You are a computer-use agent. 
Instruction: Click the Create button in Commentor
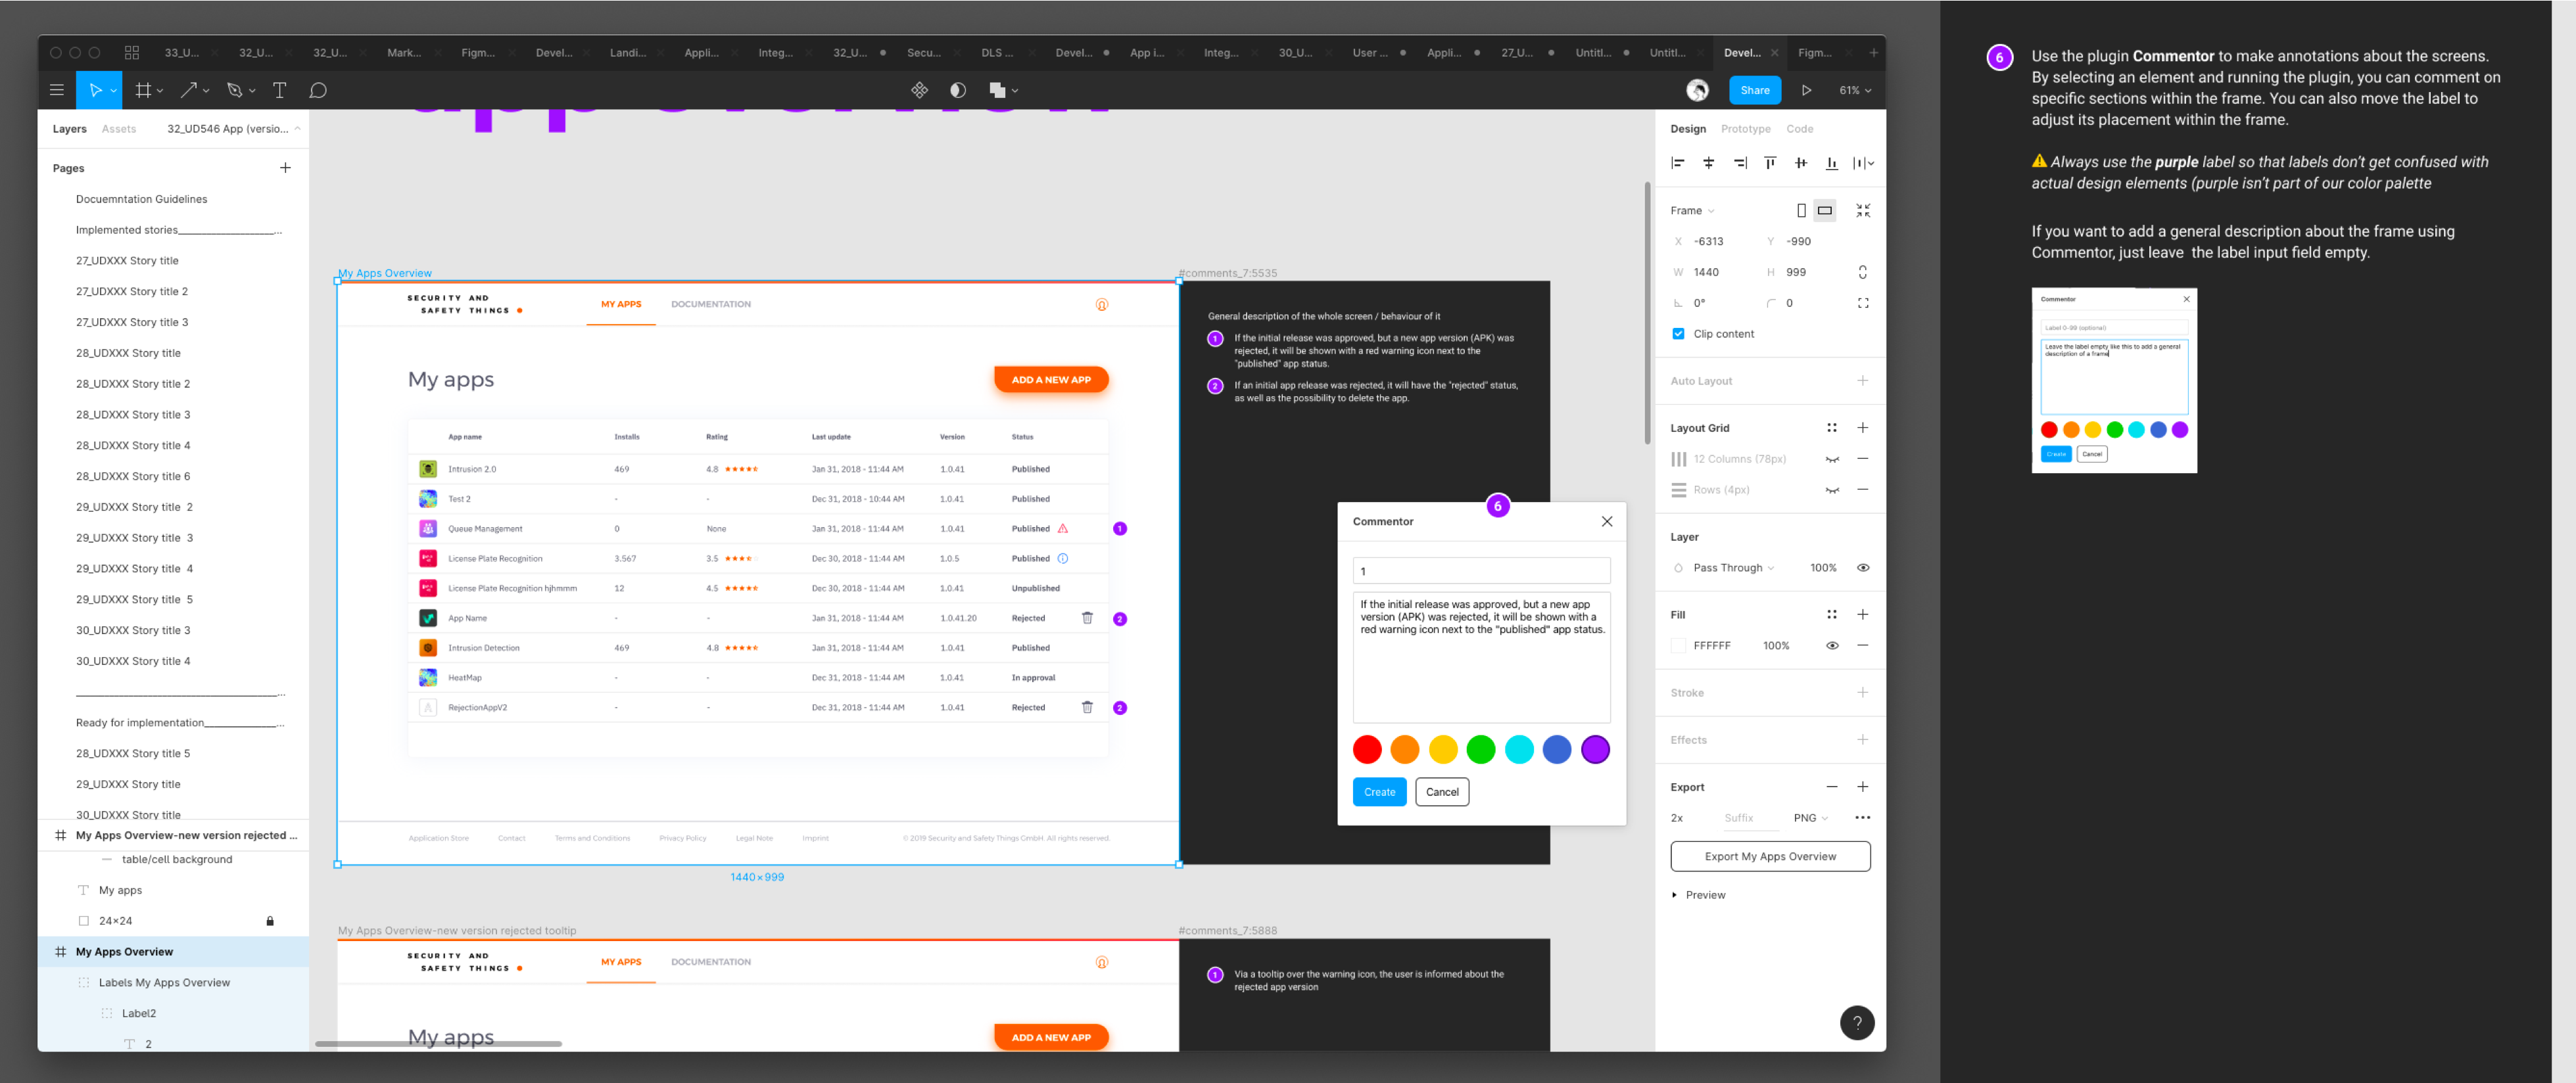1379,791
